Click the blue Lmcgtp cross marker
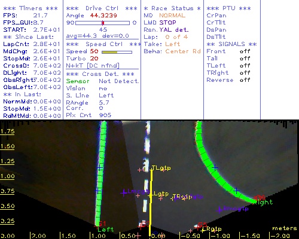 tap(124, 193)
